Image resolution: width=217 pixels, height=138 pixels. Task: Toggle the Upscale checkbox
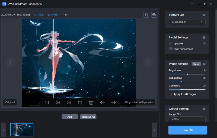(x=170, y=43)
